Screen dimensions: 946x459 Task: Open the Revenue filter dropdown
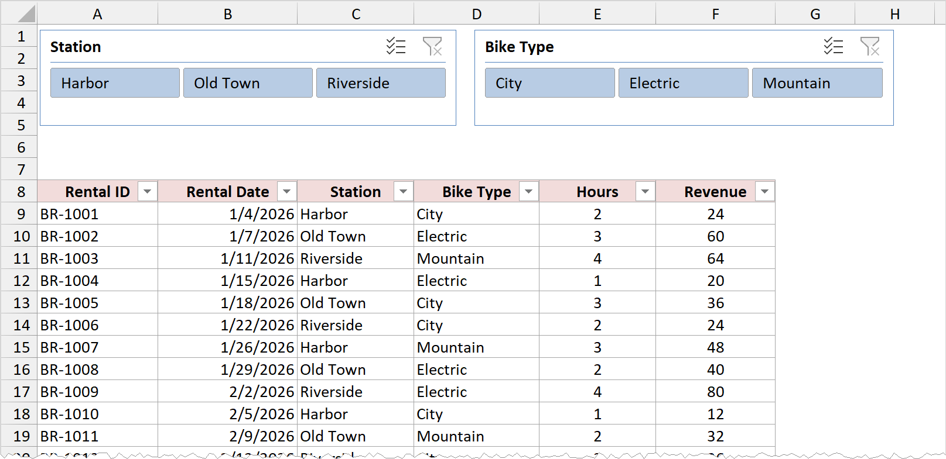click(764, 192)
